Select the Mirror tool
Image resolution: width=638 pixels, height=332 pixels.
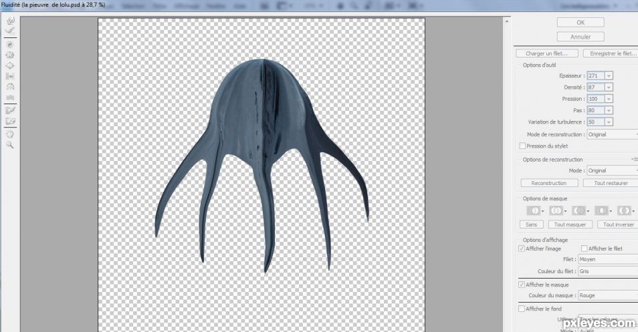(x=10, y=87)
